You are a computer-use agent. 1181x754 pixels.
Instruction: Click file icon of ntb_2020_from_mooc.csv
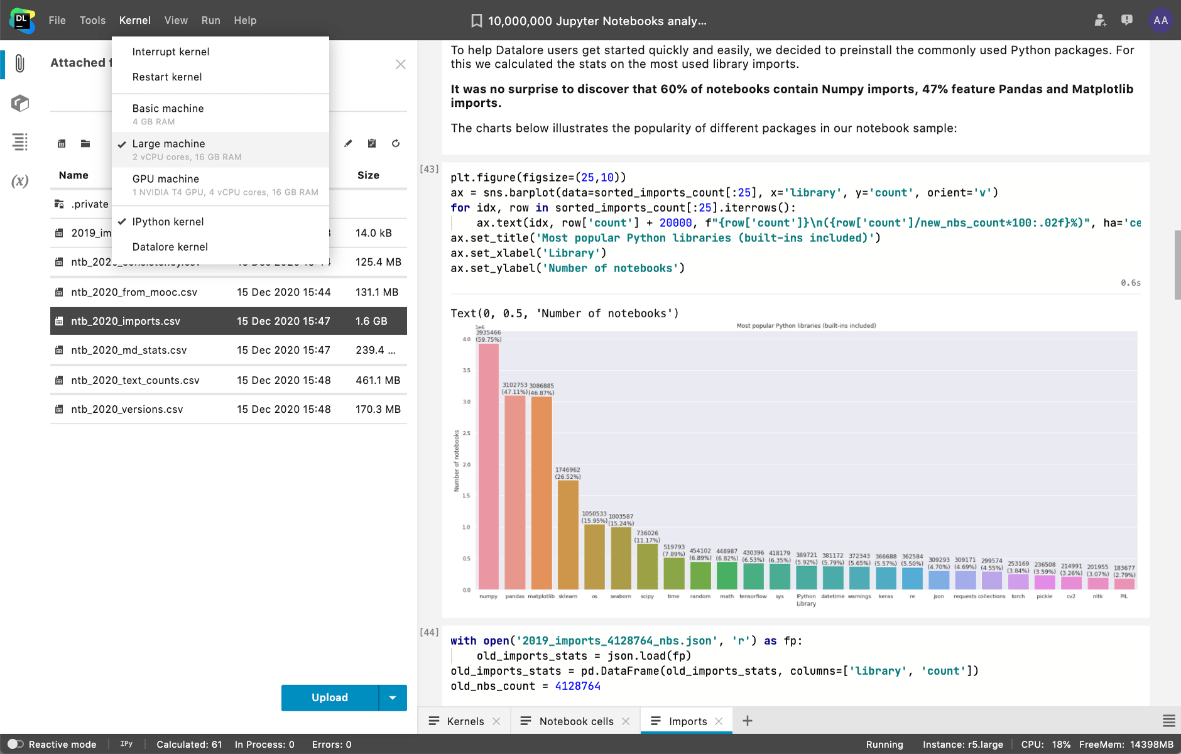(x=59, y=292)
